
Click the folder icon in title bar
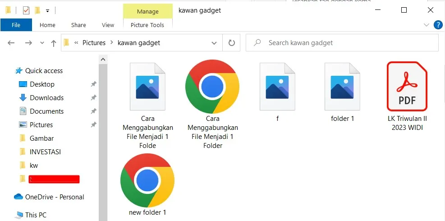click(x=8, y=10)
